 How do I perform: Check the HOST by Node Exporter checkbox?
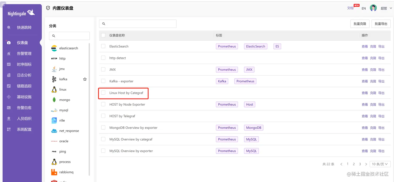[x=103, y=104]
